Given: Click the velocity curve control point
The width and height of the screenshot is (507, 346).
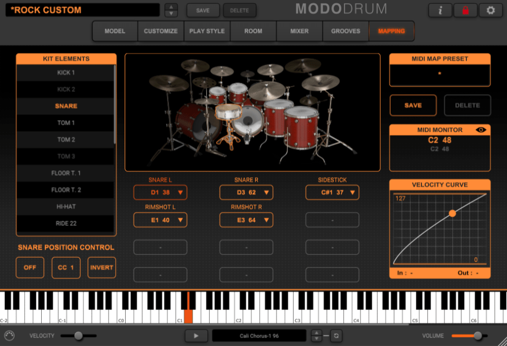Looking at the screenshot, I should [452, 213].
